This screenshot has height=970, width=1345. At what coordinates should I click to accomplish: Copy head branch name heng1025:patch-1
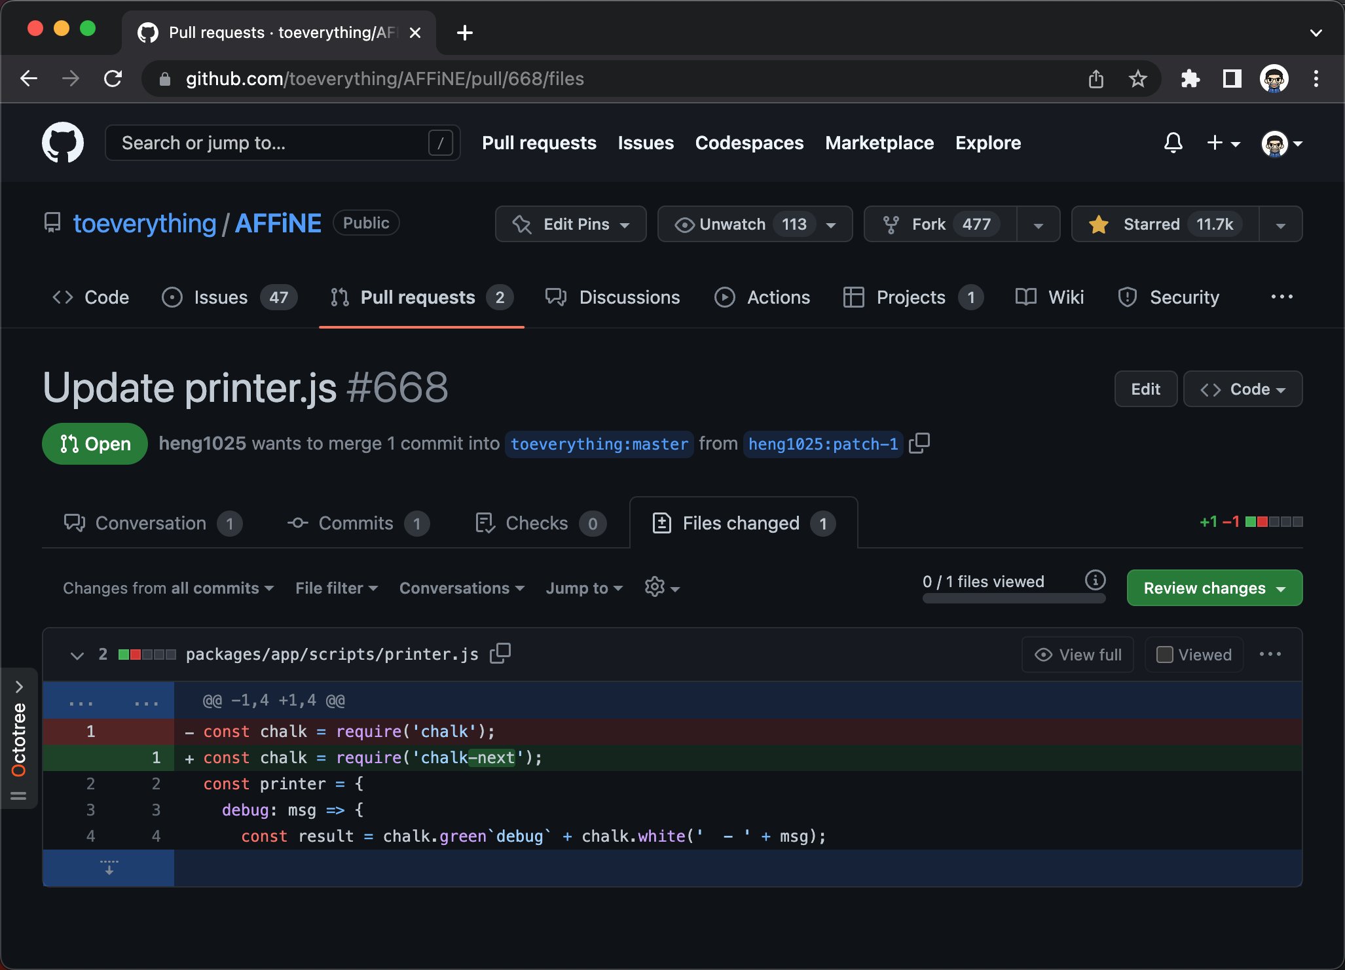[919, 443]
